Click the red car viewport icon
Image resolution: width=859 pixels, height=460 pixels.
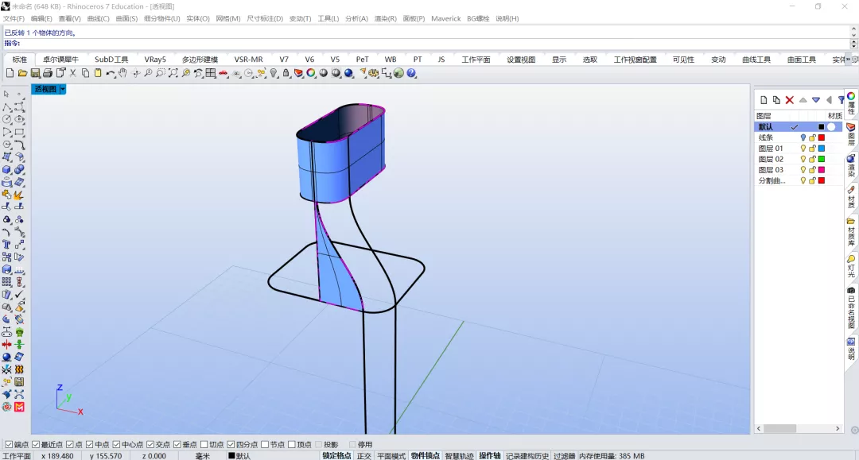223,73
